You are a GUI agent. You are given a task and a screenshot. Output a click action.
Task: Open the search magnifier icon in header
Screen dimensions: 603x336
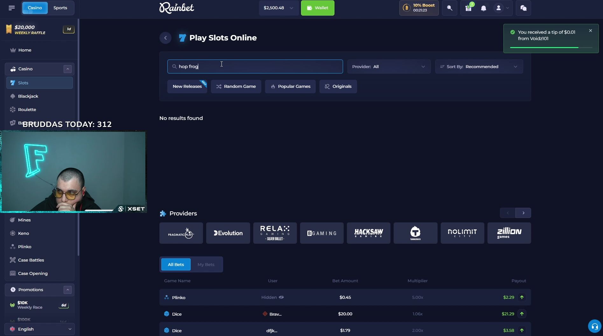pos(450,8)
